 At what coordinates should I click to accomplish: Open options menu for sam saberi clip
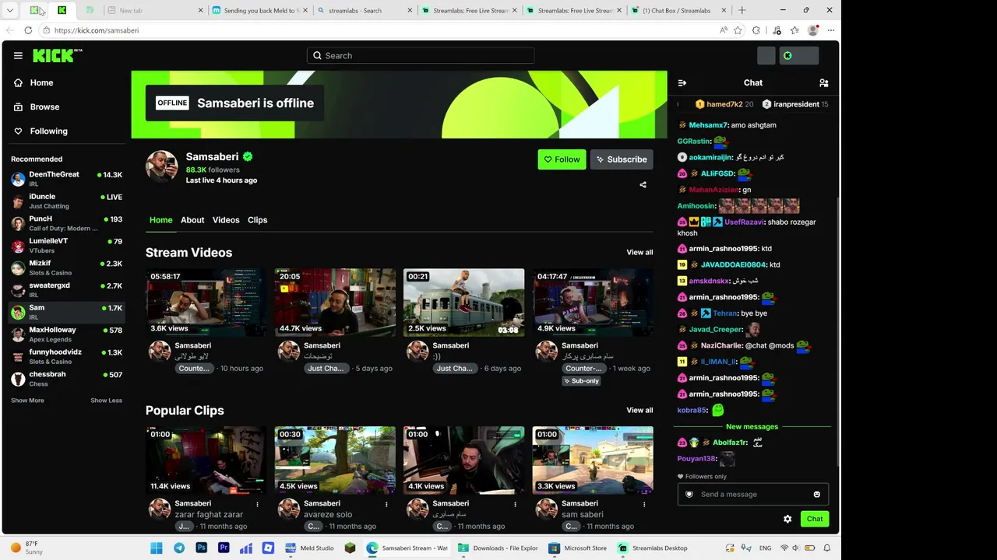click(644, 504)
